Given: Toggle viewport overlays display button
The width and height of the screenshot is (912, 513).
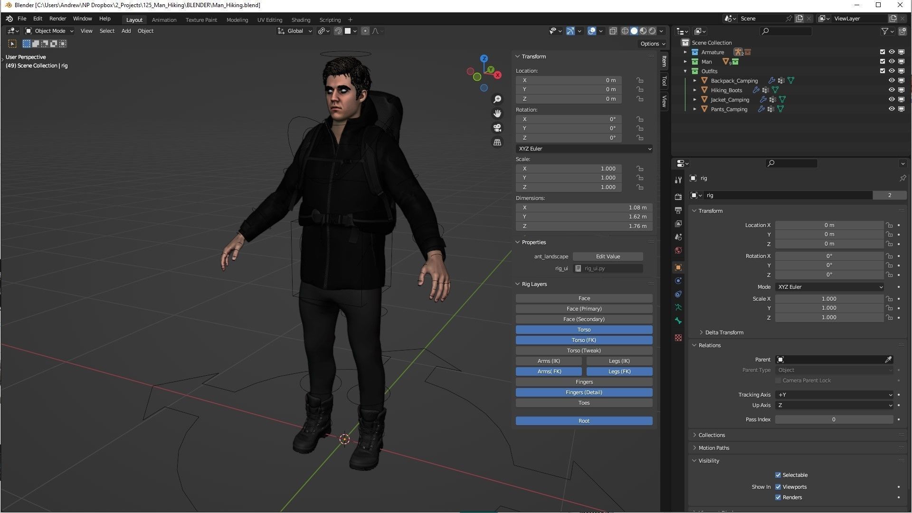Looking at the screenshot, I should pos(592,31).
